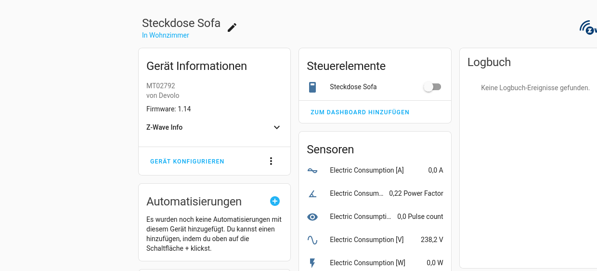Expand the Z-Wave Info section
Viewport: 597px width, 271px height.
[x=277, y=127]
